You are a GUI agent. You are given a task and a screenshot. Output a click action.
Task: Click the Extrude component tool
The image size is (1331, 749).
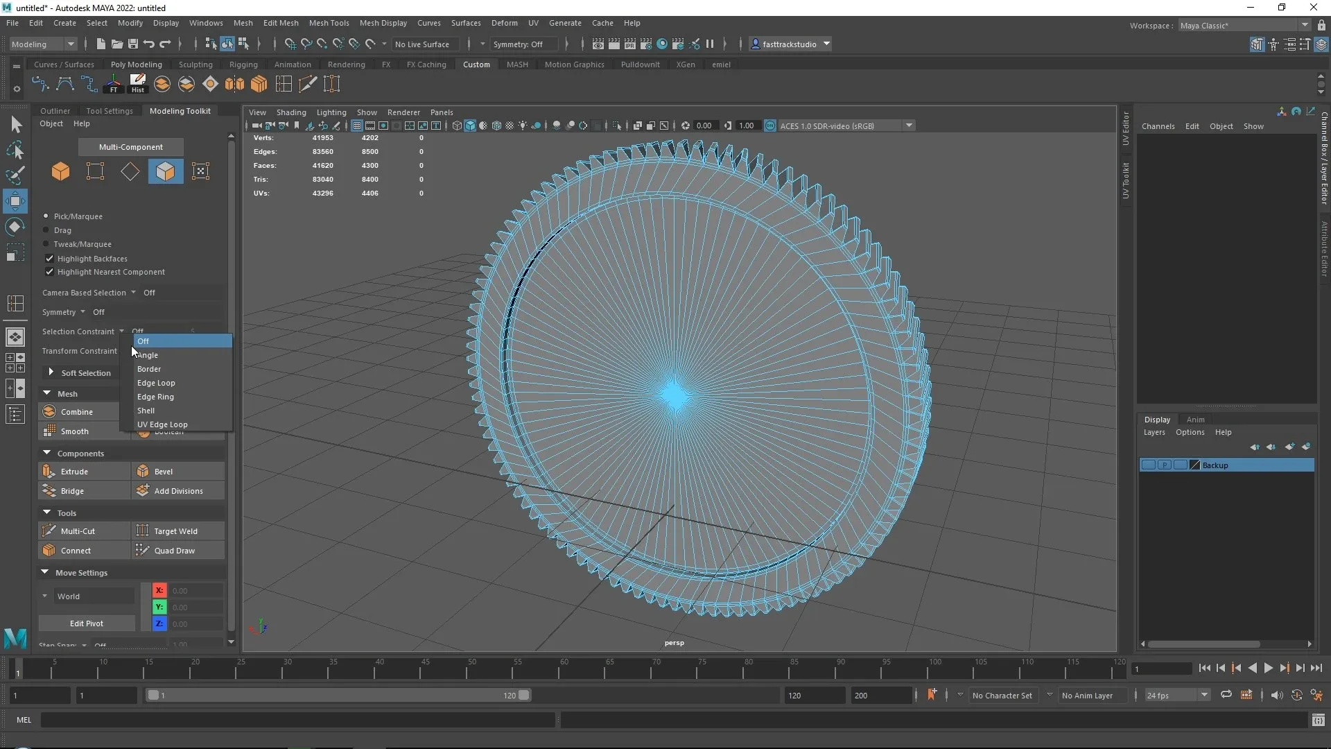click(74, 471)
